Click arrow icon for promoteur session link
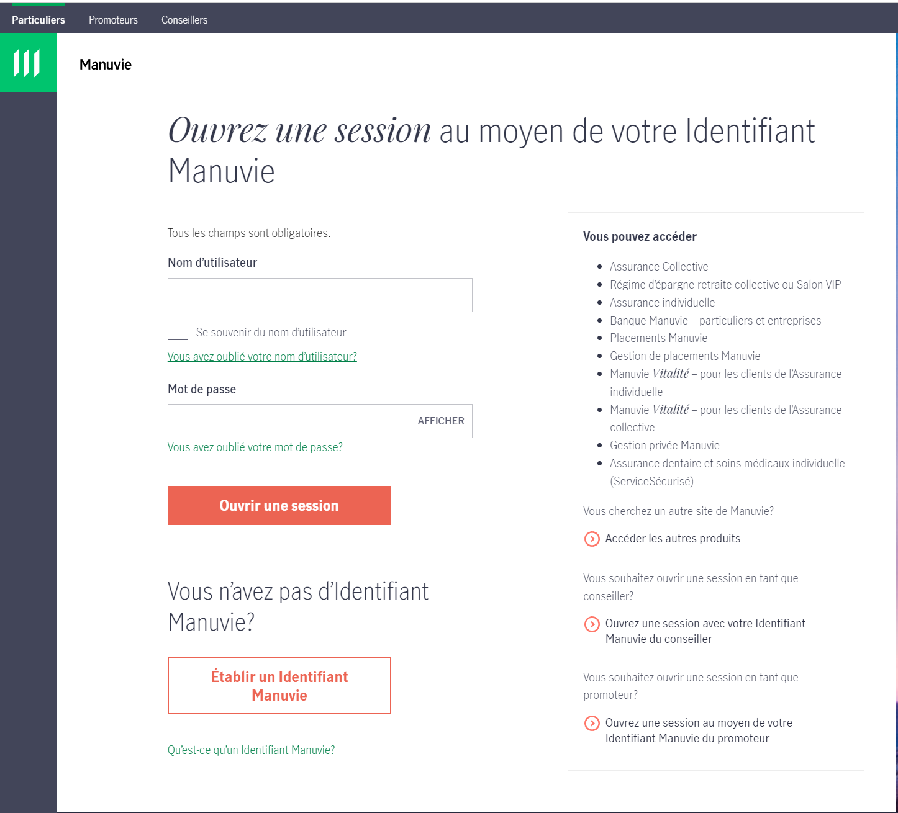Viewport: 898px width, 813px height. (592, 724)
